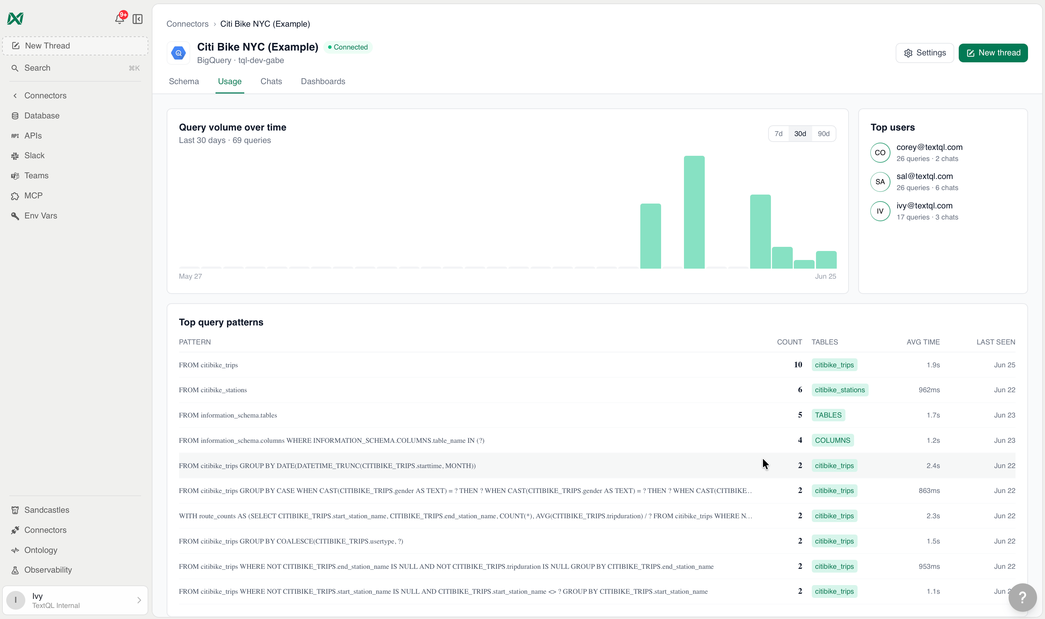Select the 30d time range
The height and width of the screenshot is (619, 1045).
(800, 134)
